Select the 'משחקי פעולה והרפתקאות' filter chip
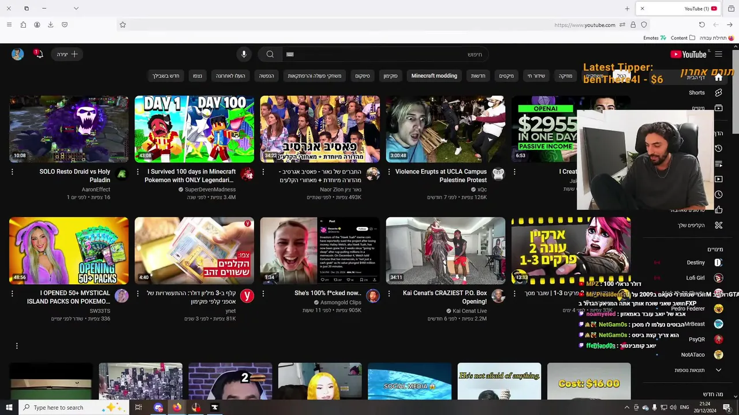 click(315, 76)
